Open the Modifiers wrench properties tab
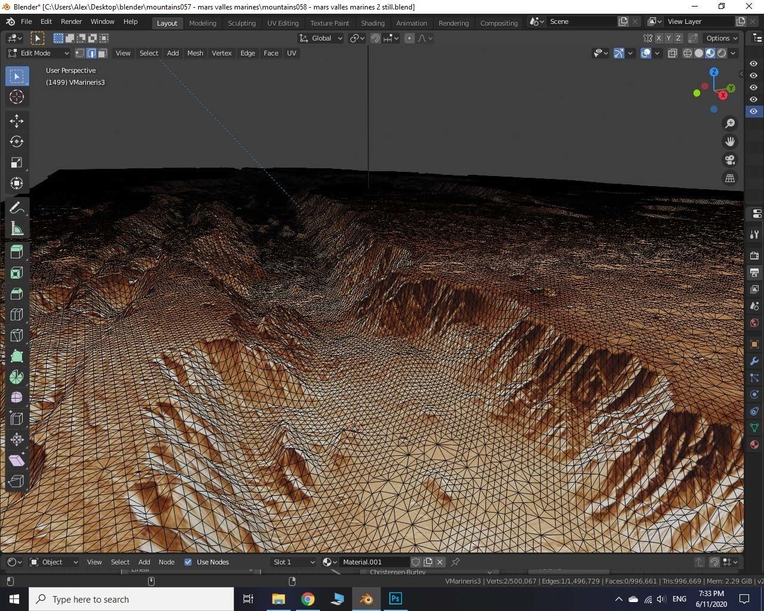This screenshot has width=764, height=611. tap(754, 362)
